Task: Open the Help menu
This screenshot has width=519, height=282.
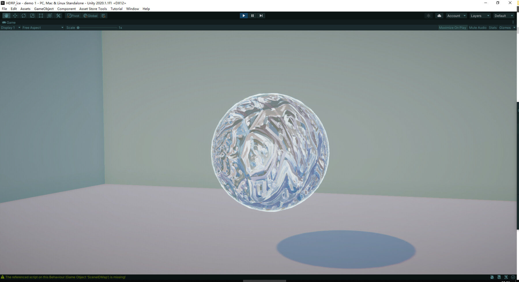Action: [146, 9]
